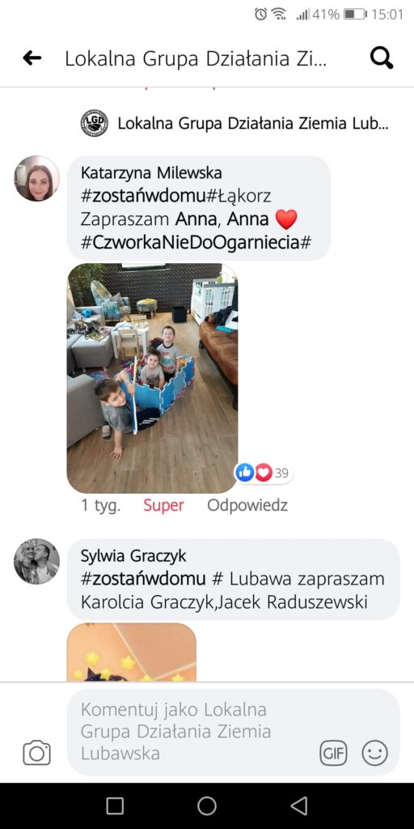Viewport: 414px width, 829px height.
Task: Open search with magnifier icon
Action: 382,57
